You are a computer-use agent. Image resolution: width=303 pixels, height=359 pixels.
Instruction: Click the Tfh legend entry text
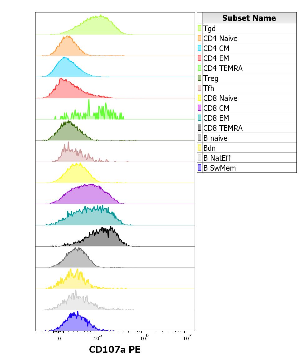(209, 88)
